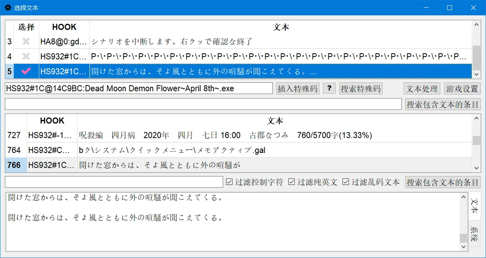The height and width of the screenshot is (258, 486).
Task: Click the hook code input field
Action: [139, 88]
